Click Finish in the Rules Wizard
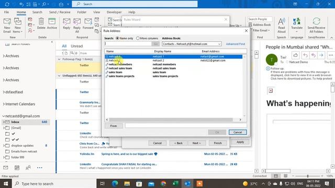Screen dimensions: 335x188 coord(218,143)
